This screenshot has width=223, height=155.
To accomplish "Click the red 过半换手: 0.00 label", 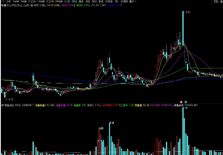I will tap(110, 105).
